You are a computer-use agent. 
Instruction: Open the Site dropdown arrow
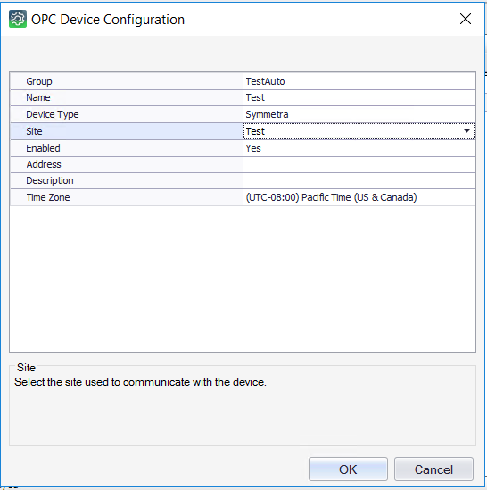(x=466, y=131)
